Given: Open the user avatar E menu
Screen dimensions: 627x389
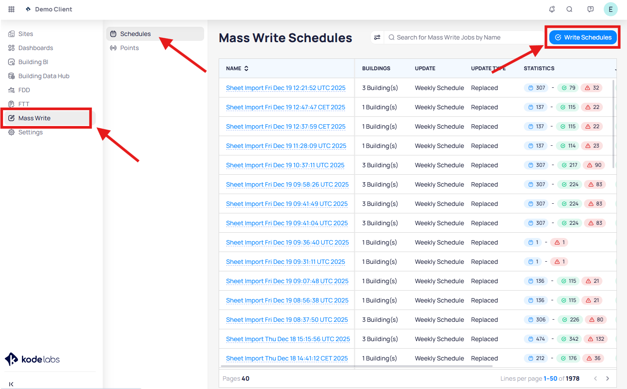Looking at the screenshot, I should (610, 9).
